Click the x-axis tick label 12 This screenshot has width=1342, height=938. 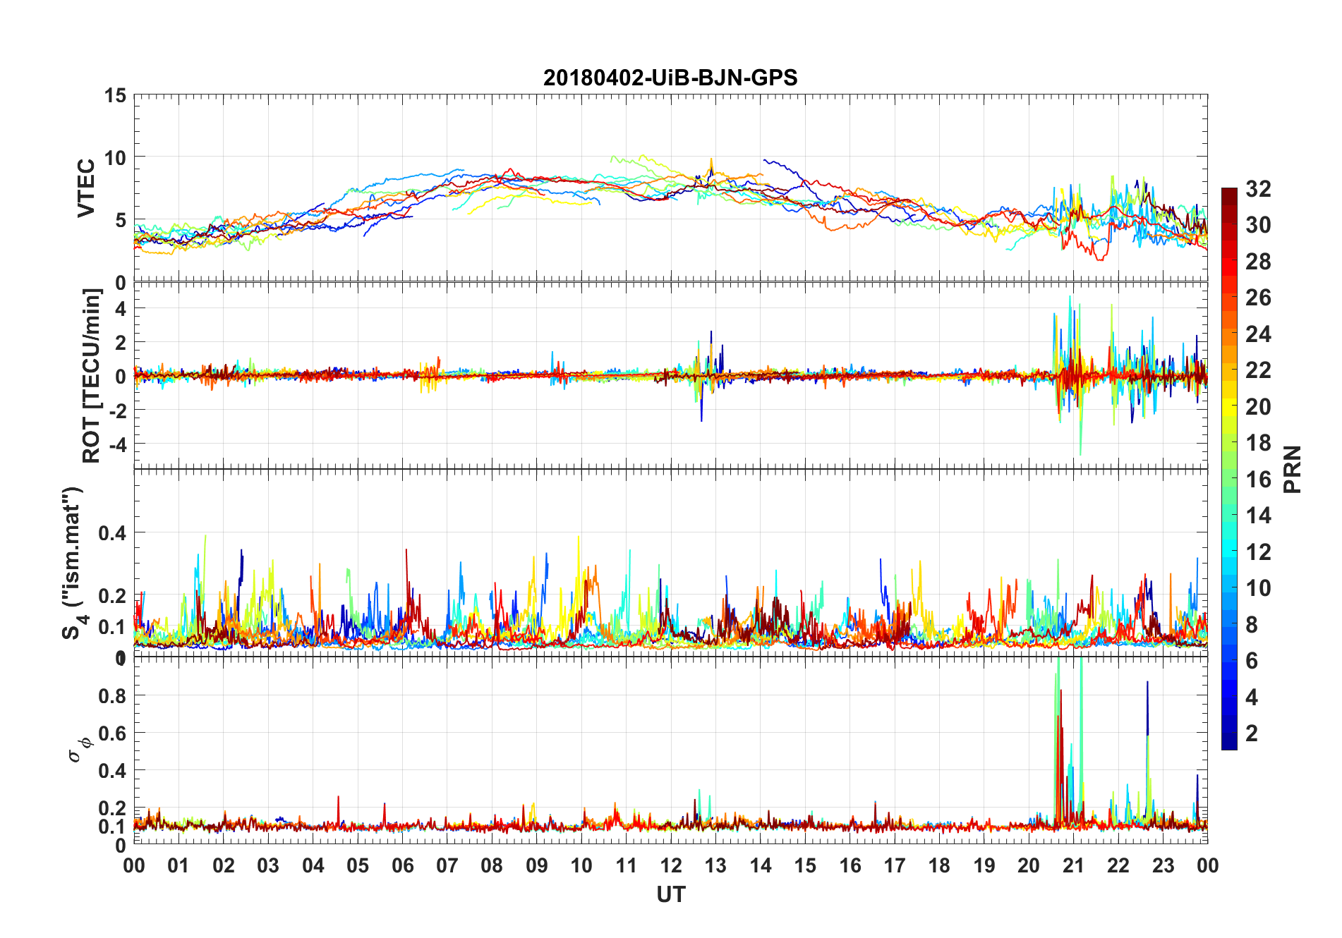coord(671,865)
